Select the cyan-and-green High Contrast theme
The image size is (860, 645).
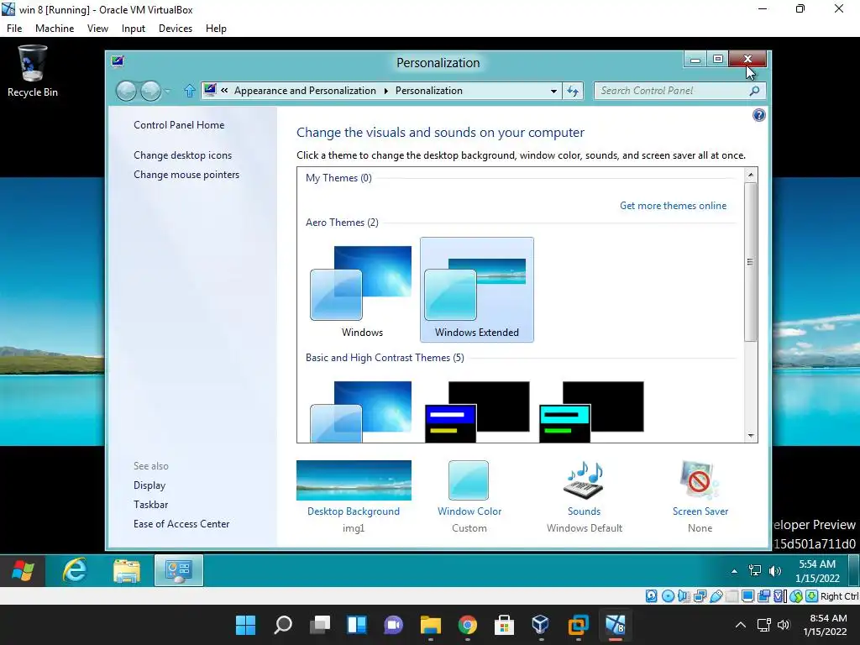(x=591, y=412)
